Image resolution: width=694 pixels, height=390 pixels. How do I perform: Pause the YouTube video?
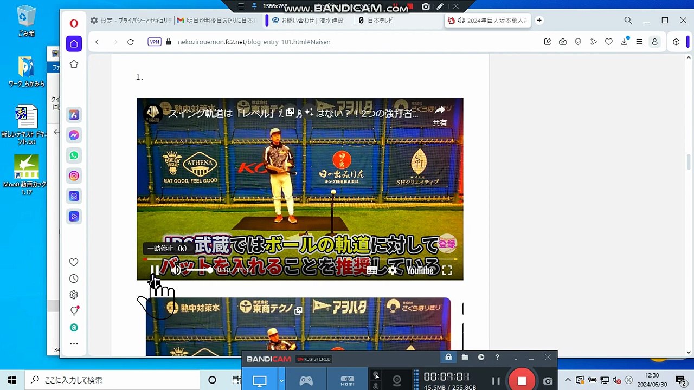pos(155,270)
